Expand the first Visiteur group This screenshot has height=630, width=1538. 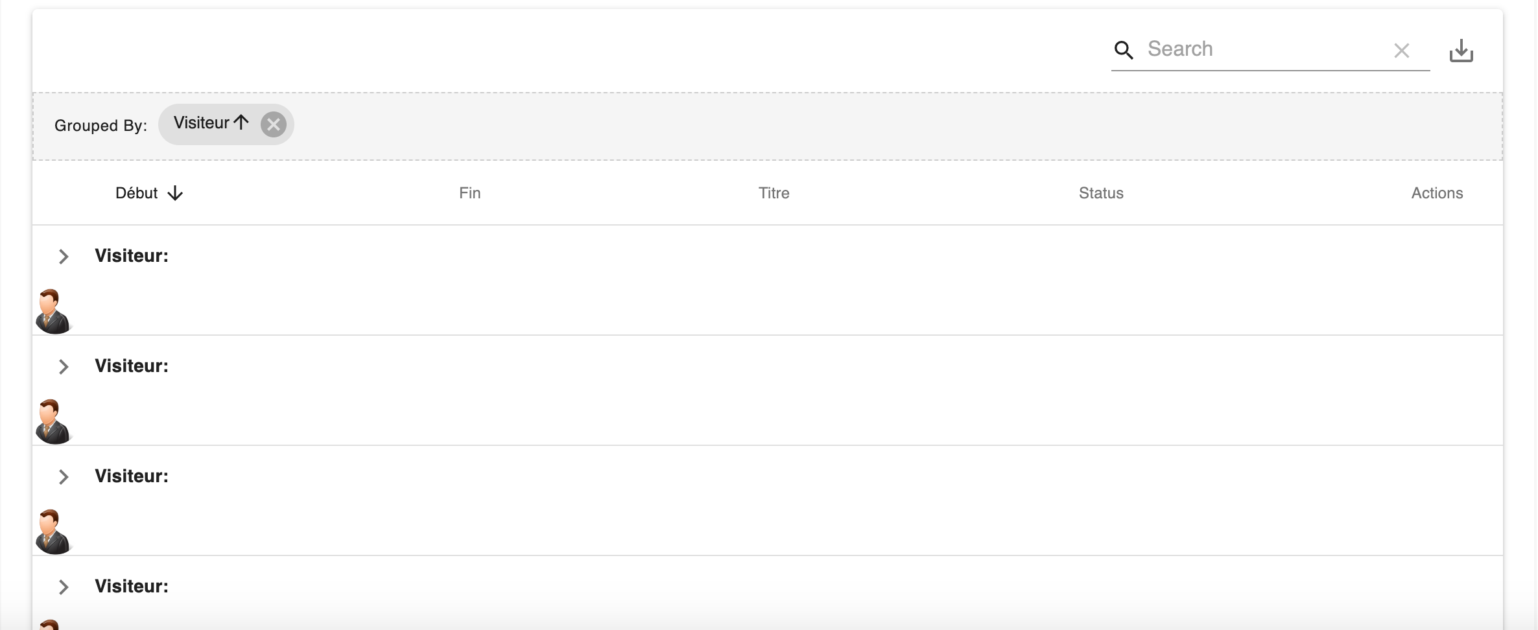pyautogui.click(x=63, y=256)
